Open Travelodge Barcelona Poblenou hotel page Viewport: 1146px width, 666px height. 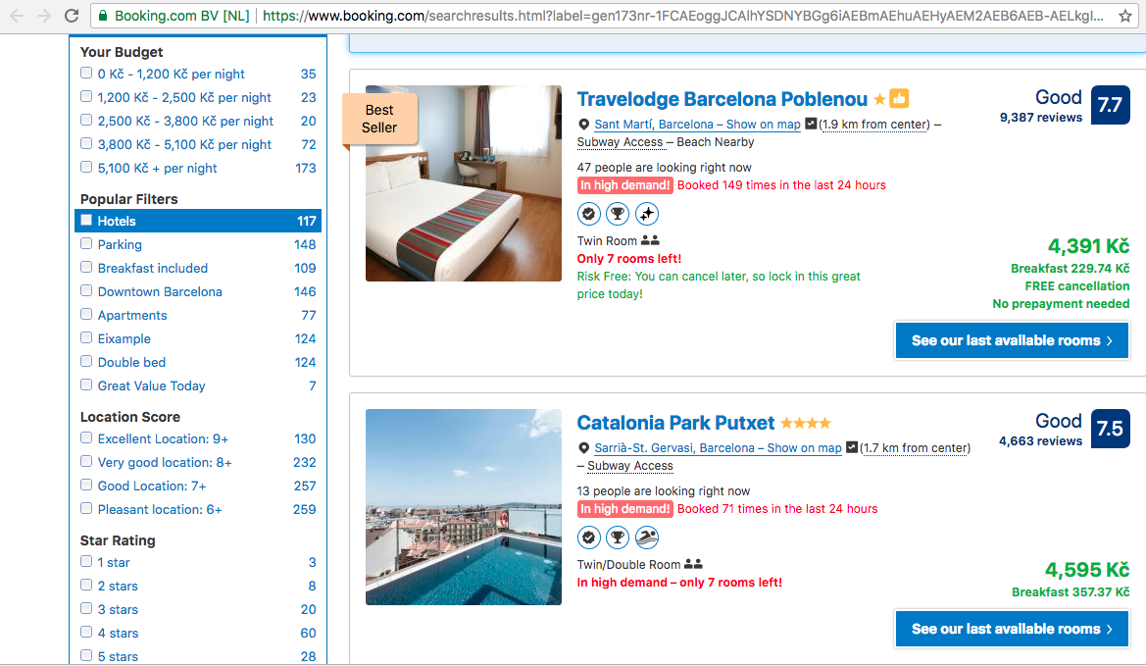coord(722,99)
